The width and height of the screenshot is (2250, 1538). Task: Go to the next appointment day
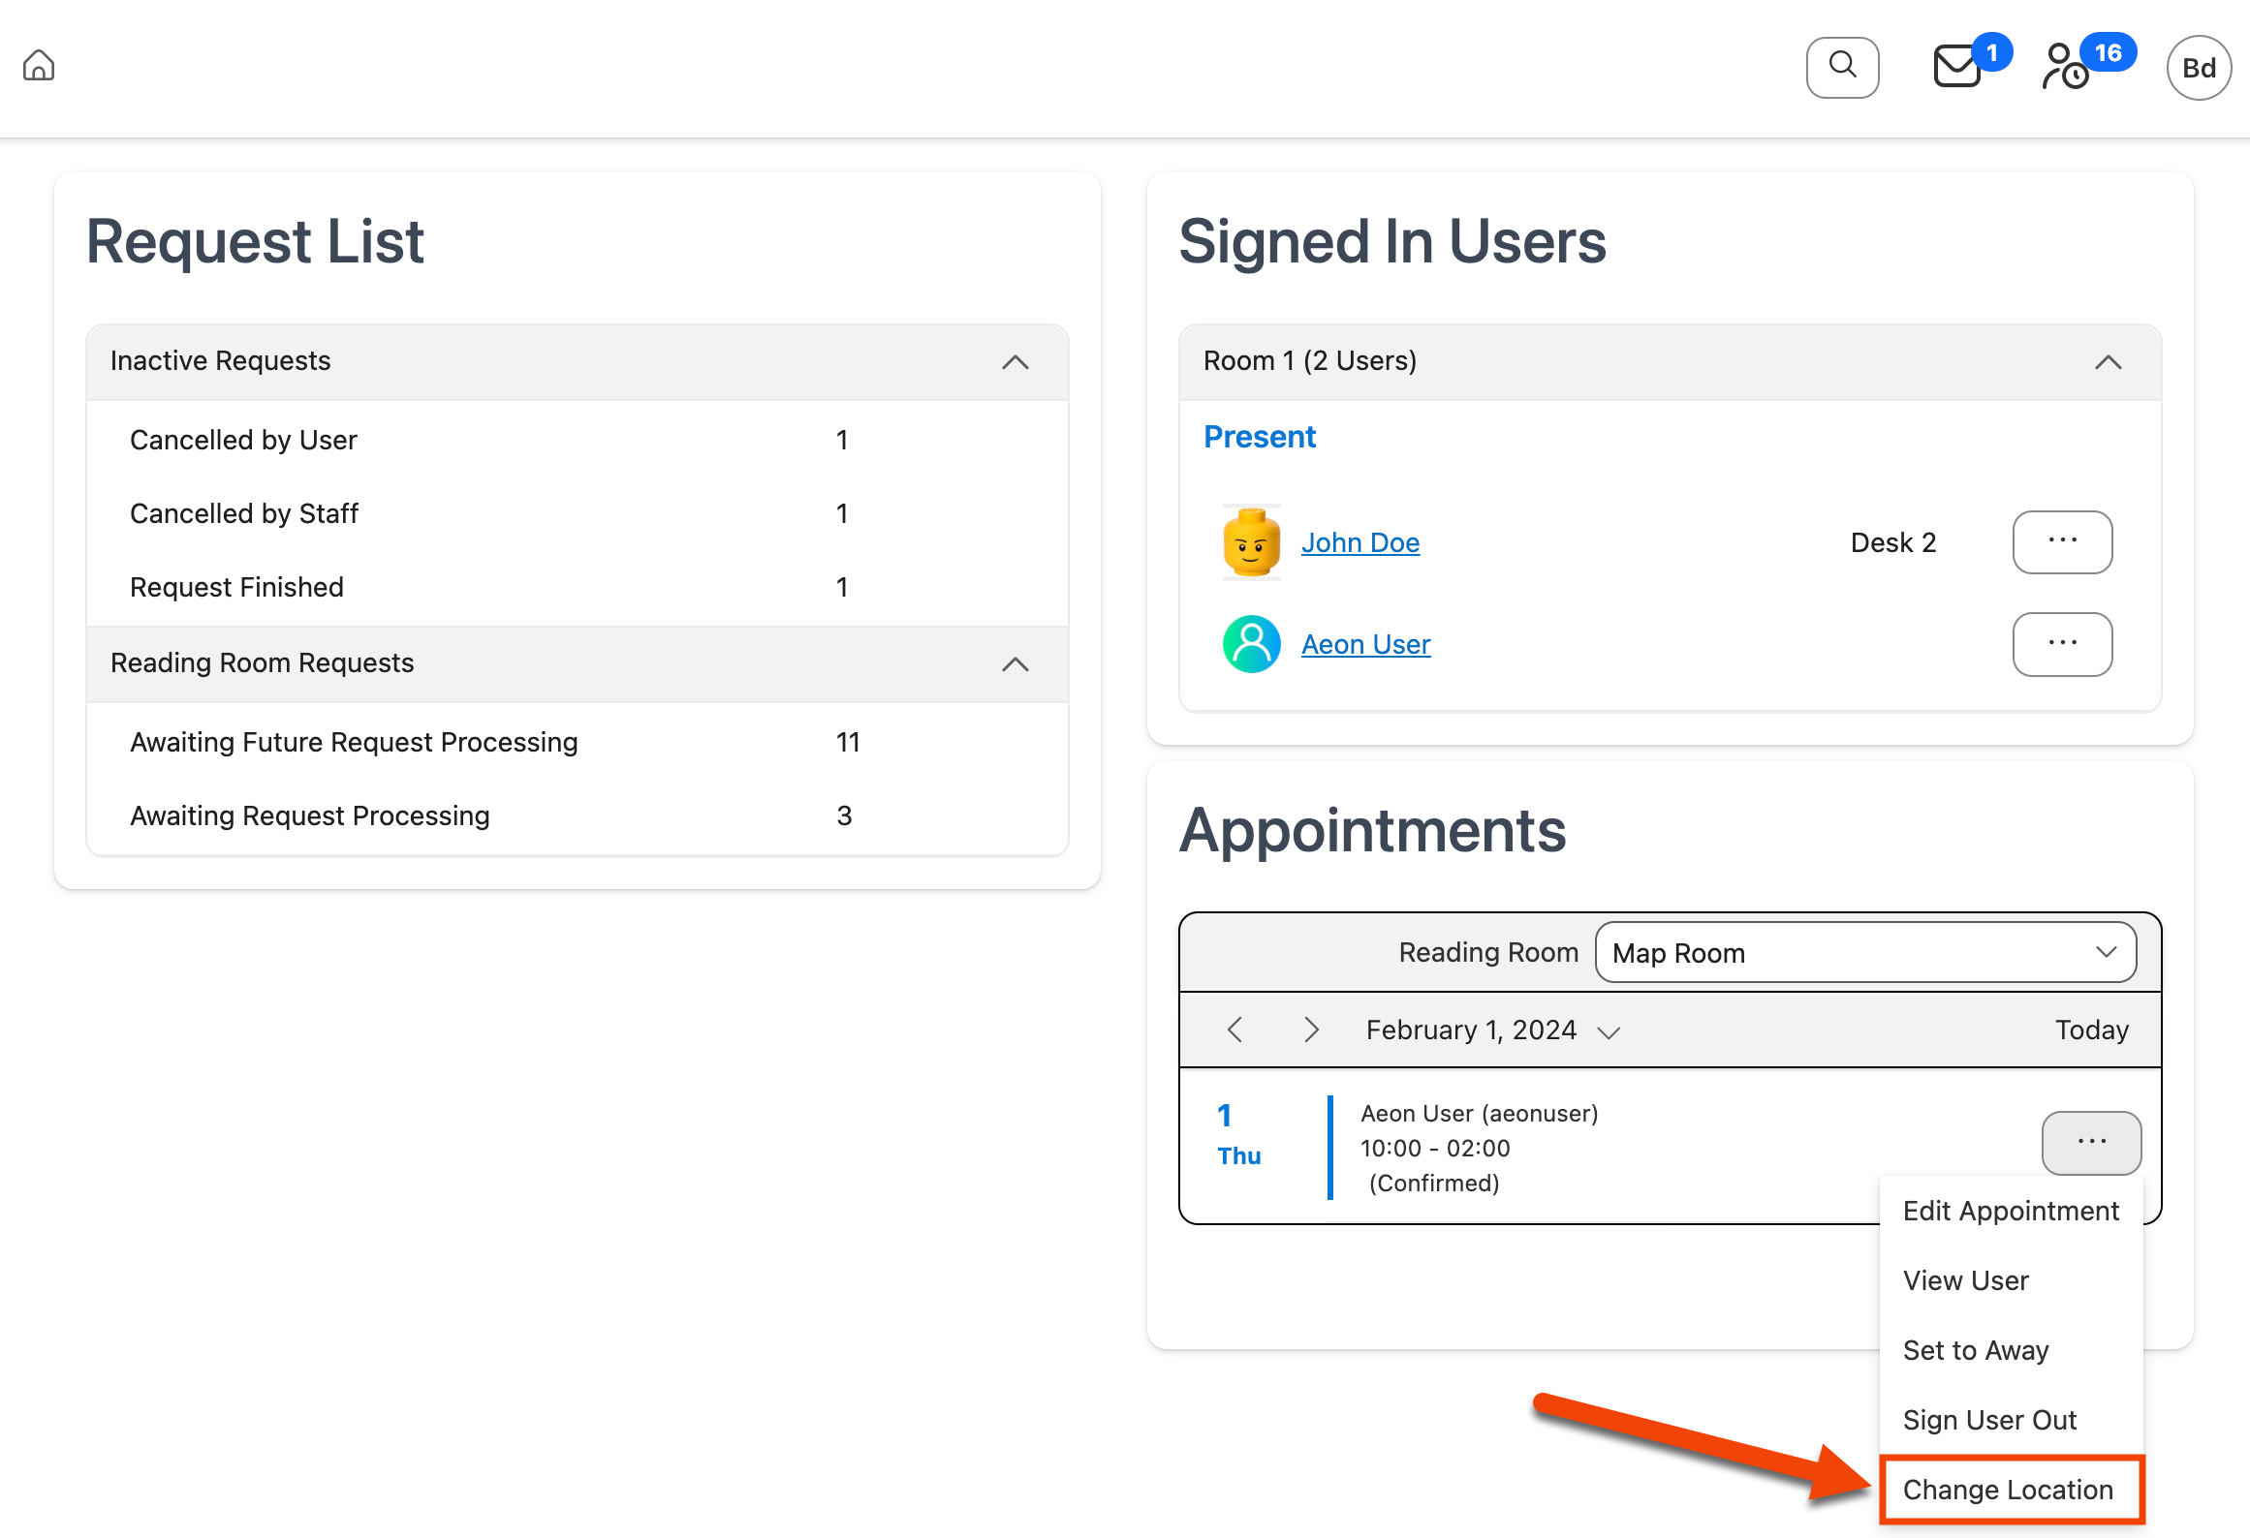tap(1311, 1030)
